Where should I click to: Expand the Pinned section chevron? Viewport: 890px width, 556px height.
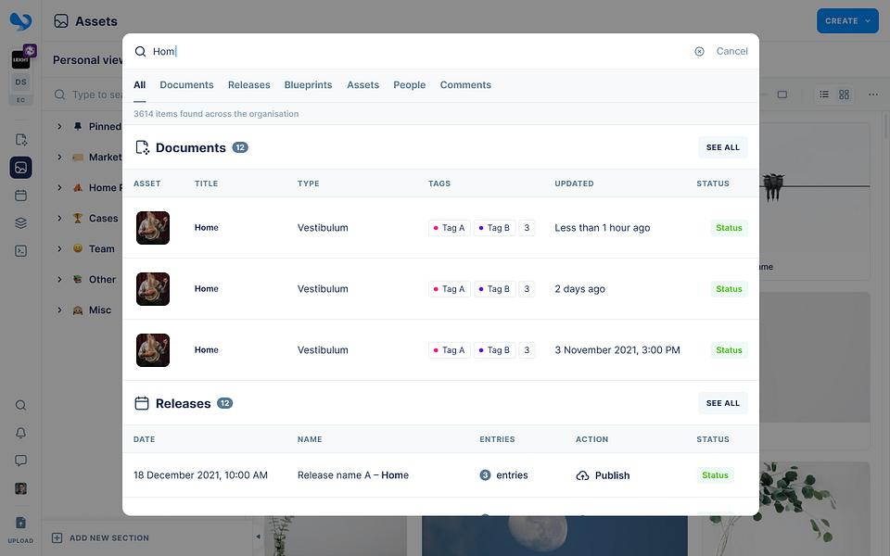(x=59, y=127)
